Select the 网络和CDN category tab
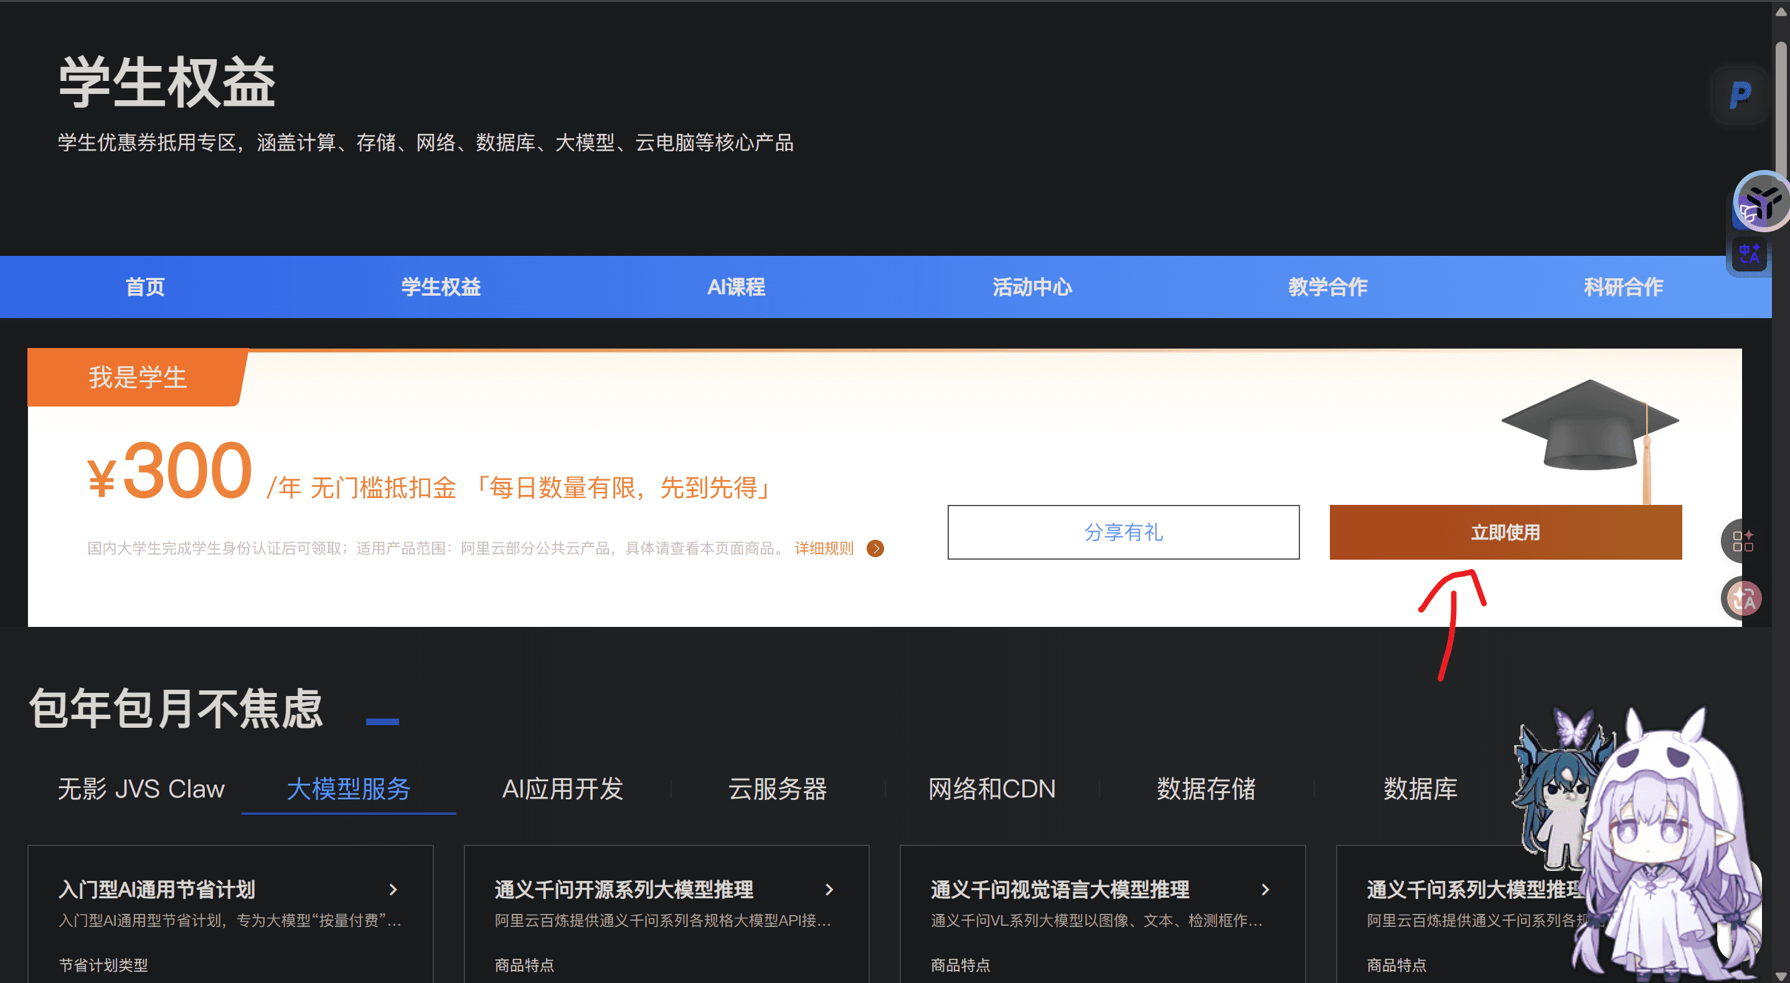Image resolution: width=1790 pixels, height=983 pixels. 992,789
